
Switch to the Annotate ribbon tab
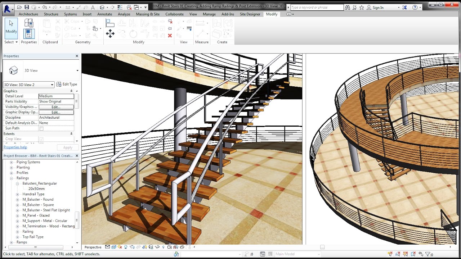[x=105, y=14]
